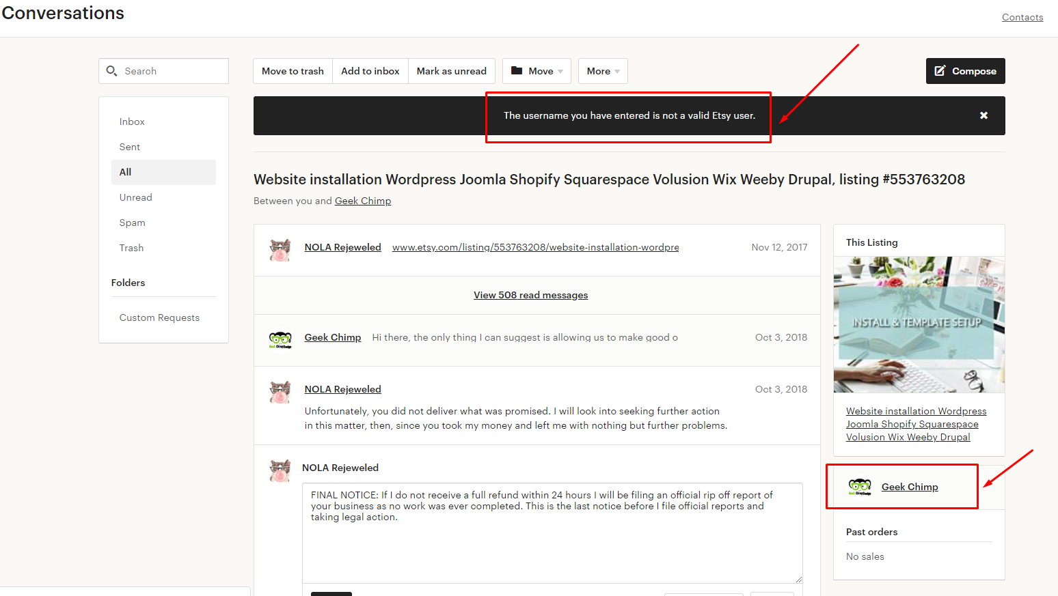Click NOLA Rejeweled avatar beside reply box
The image size is (1058, 596).
pos(280,470)
